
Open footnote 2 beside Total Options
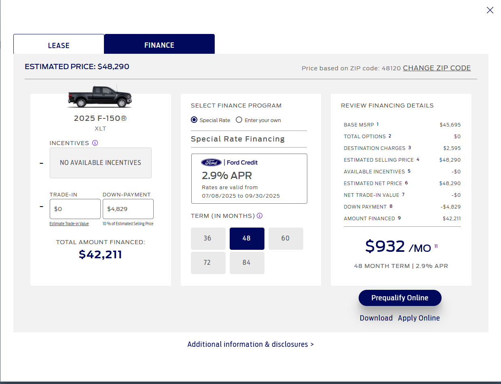390,136
